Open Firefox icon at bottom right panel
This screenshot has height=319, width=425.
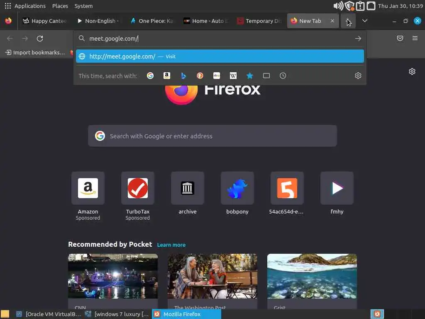coord(377,314)
